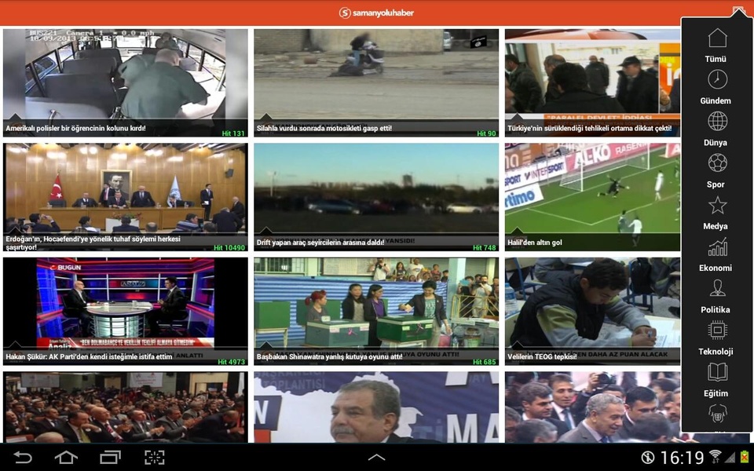The height and width of the screenshot is (471, 754).
Task: Open the 'Velilerin TEOG tepkisi!' video
Action: 592,312
